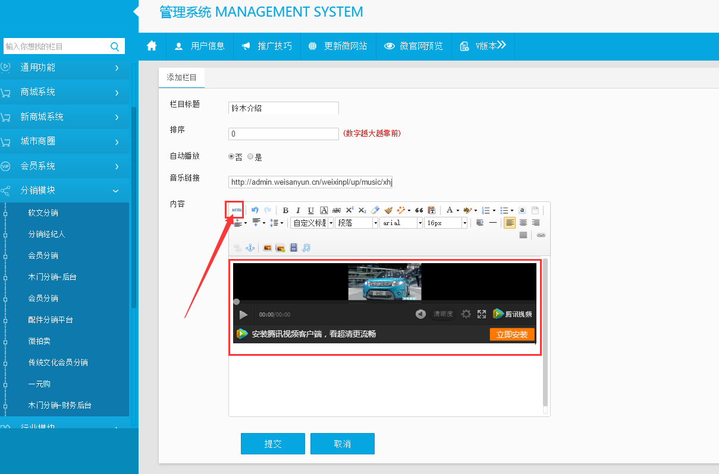Click the redo icon in editor toolbar
Viewport: 719px width, 474px height.
[268, 210]
